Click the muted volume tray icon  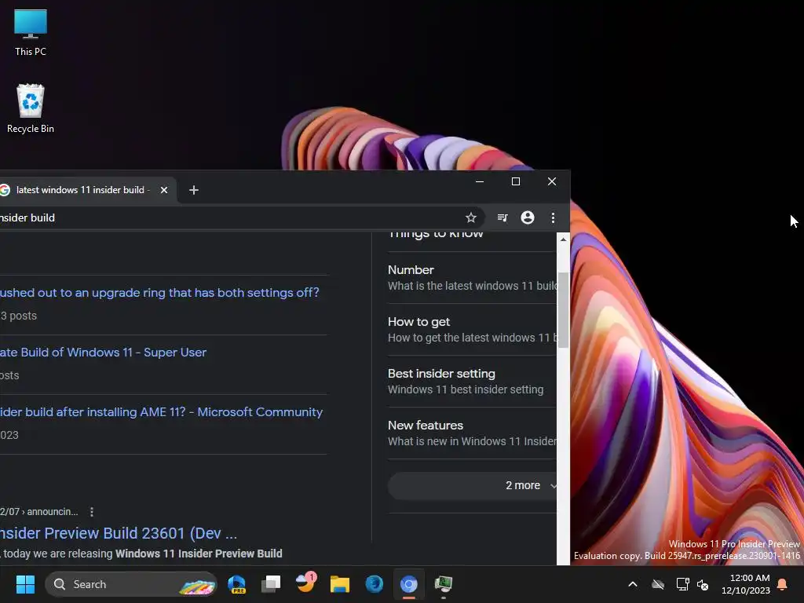pos(703,584)
